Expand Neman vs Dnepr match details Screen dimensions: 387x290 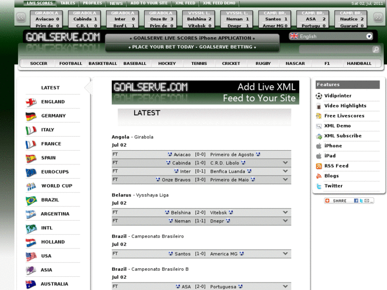(285, 221)
